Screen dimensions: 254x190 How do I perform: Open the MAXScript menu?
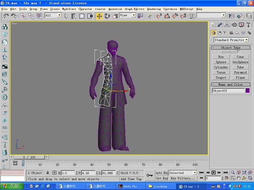pos(186,9)
